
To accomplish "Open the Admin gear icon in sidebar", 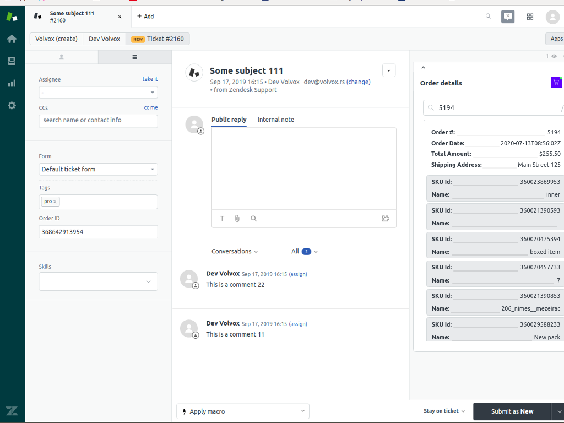I will point(12,105).
